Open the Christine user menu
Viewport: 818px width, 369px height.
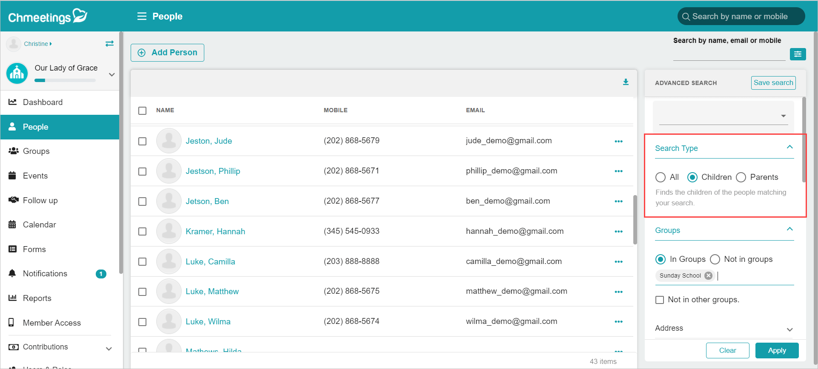pyautogui.click(x=38, y=44)
